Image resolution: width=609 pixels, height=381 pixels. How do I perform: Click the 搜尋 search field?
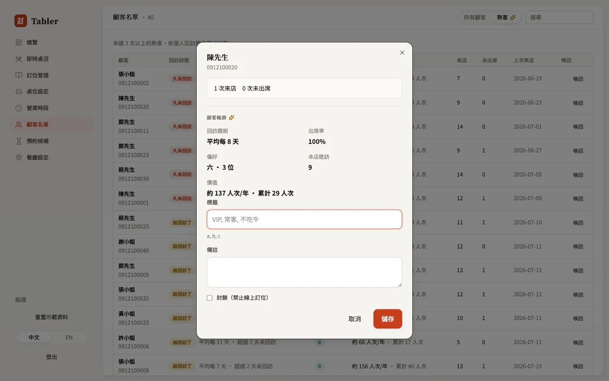(559, 17)
